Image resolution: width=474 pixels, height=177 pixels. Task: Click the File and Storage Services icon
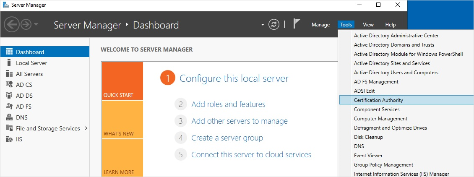tap(9, 128)
